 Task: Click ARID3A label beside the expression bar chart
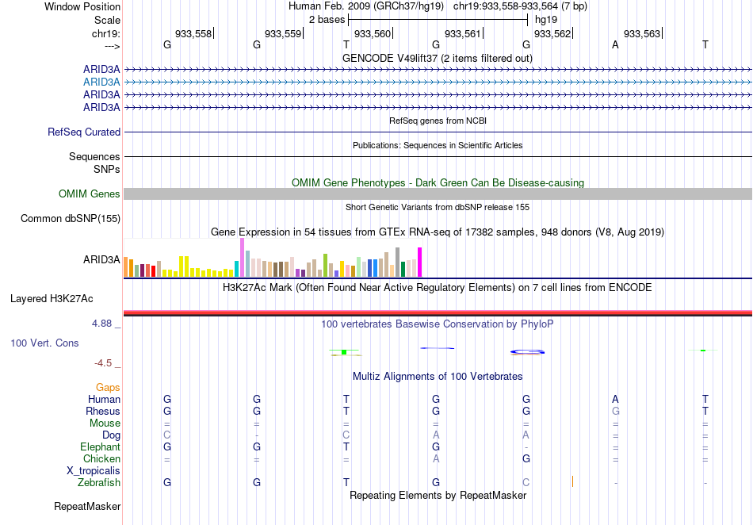click(x=101, y=260)
